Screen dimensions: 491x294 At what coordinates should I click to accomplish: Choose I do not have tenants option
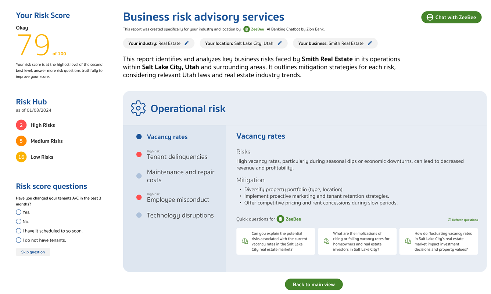click(x=19, y=240)
